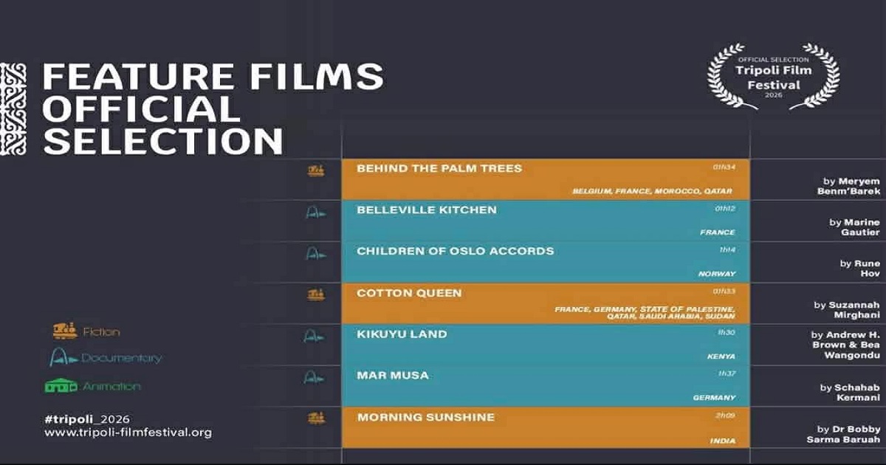Click the Tripoli Film Festival laurel badge

click(773, 76)
